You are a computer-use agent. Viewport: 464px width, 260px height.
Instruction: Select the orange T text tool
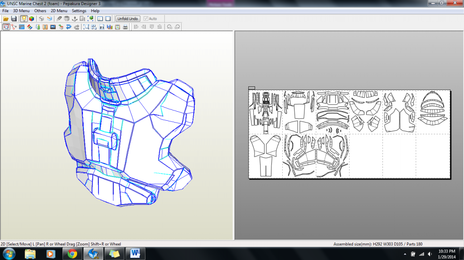point(45,27)
